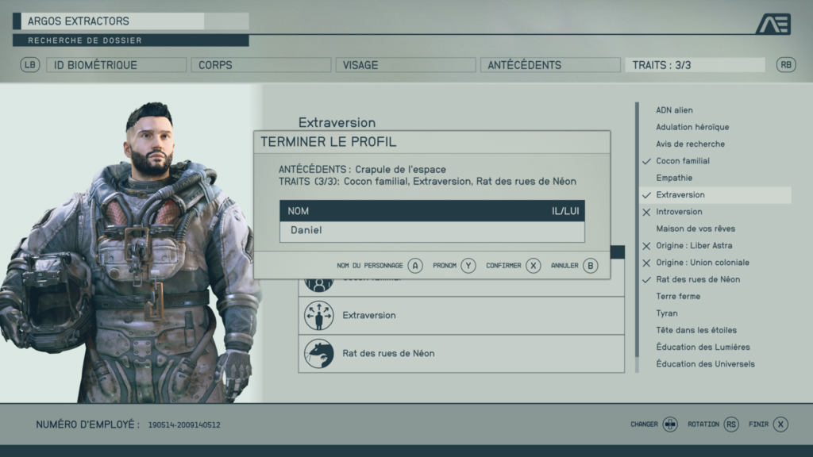
Task: Click the X button icon beside Confirmer
Action: click(533, 266)
